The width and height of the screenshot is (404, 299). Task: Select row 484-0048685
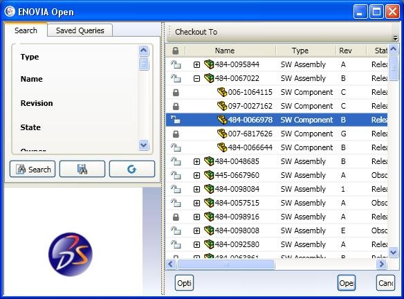[x=277, y=161]
